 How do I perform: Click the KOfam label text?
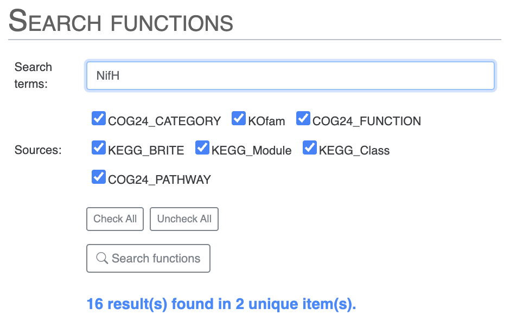(266, 121)
